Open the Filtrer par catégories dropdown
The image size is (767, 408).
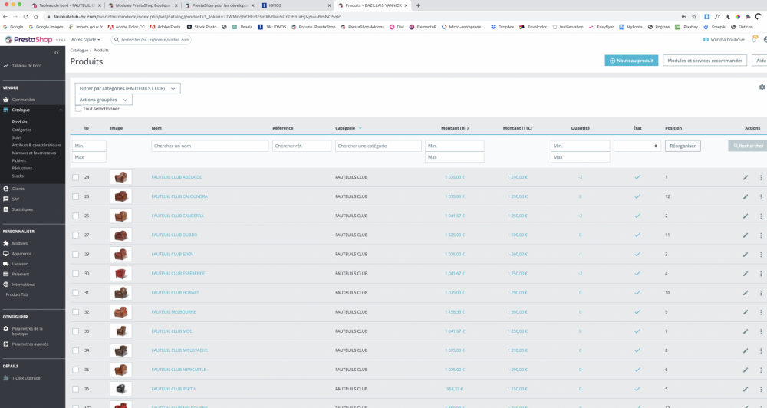[127, 89]
